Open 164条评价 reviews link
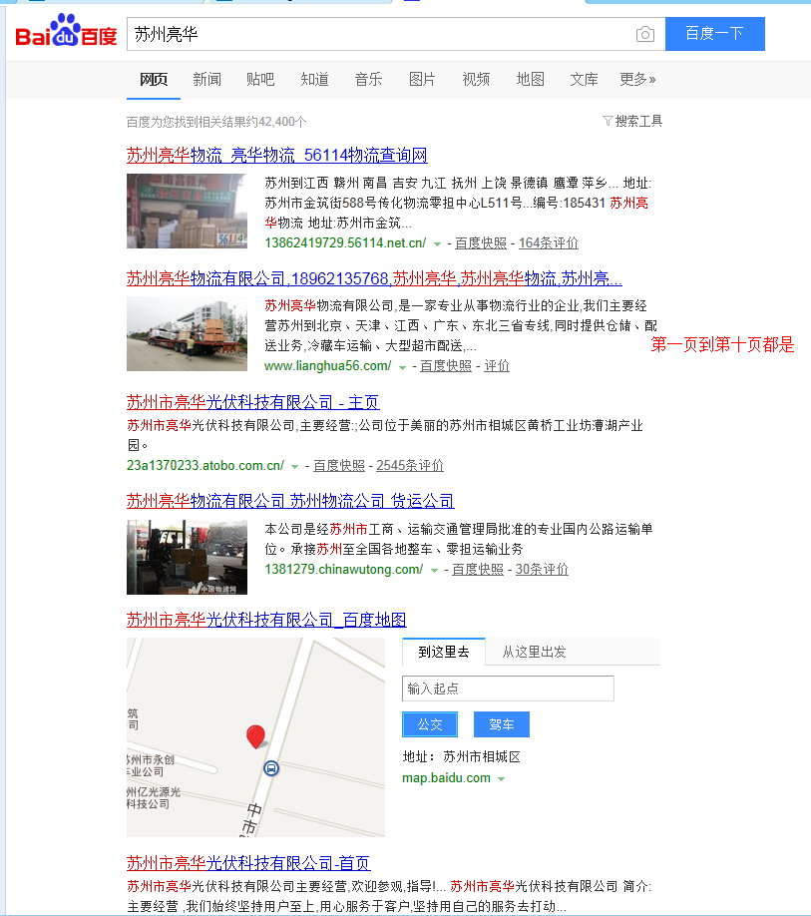The height and width of the screenshot is (916, 811). [x=549, y=243]
